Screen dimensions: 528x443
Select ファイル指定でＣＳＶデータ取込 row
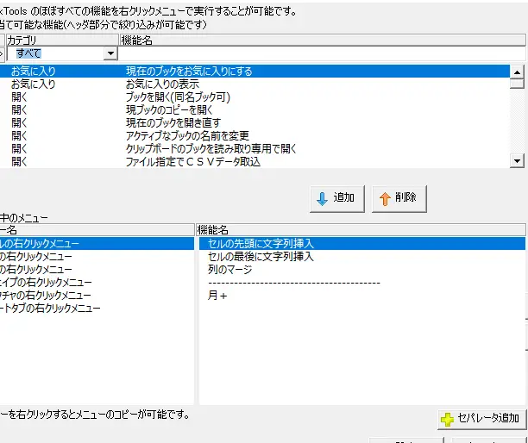pyautogui.click(x=192, y=162)
